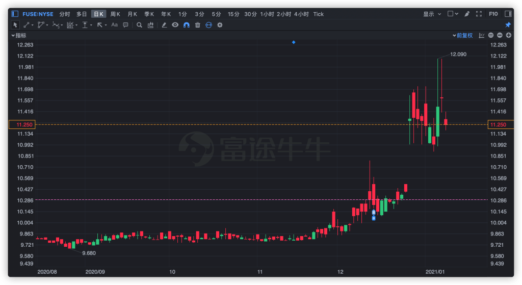
Task: Zoom out chart with minus icon
Action: [x=500, y=35]
